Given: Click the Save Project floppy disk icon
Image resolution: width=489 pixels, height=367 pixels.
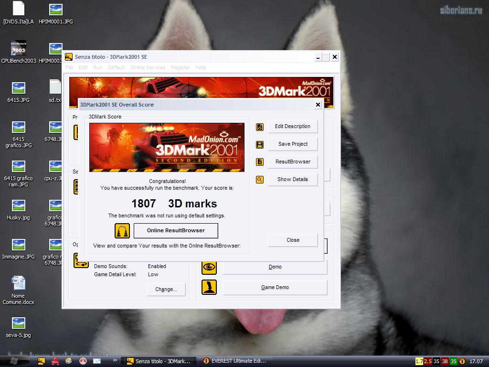Looking at the screenshot, I should (260, 144).
